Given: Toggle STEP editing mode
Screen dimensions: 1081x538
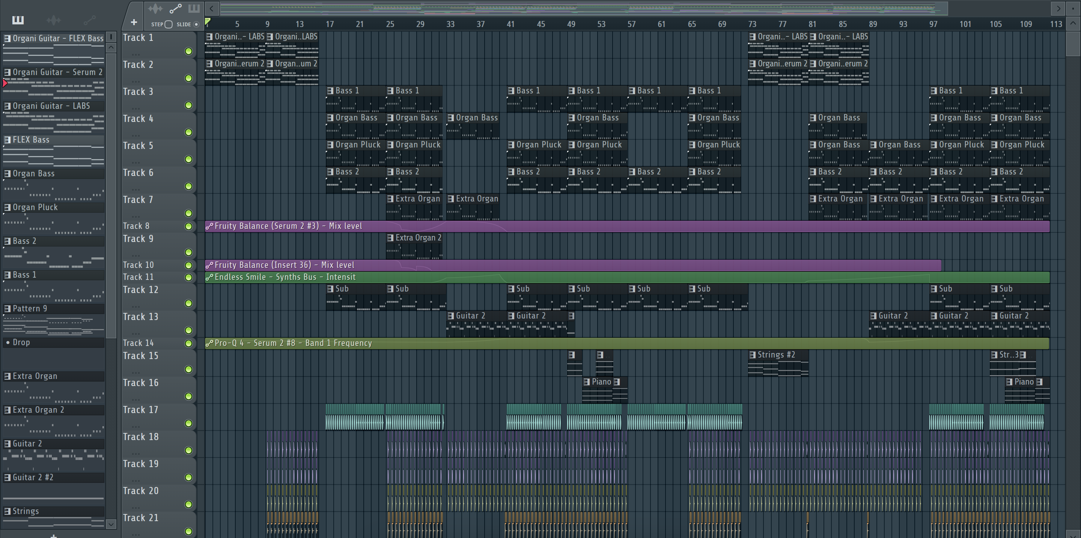Looking at the screenshot, I should [x=168, y=24].
